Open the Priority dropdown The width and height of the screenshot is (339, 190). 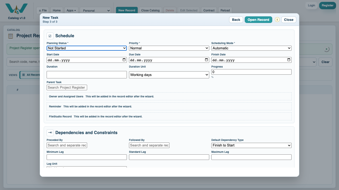pyautogui.click(x=169, y=48)
